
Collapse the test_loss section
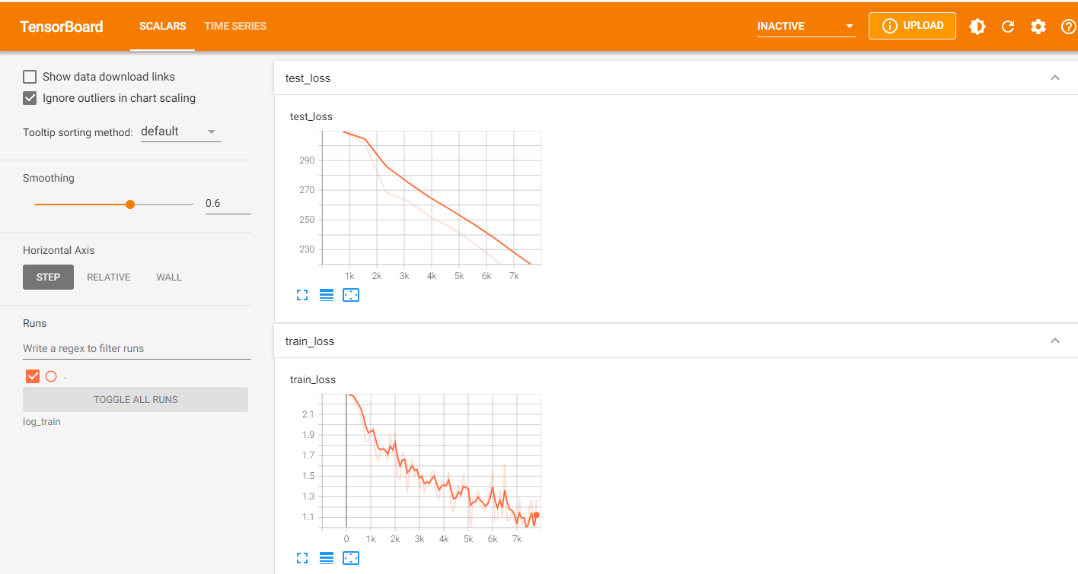tap(1054, 78)
